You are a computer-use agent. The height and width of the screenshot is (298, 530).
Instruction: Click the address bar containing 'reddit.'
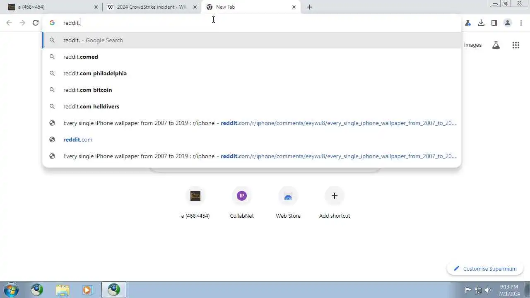point(252,23)
